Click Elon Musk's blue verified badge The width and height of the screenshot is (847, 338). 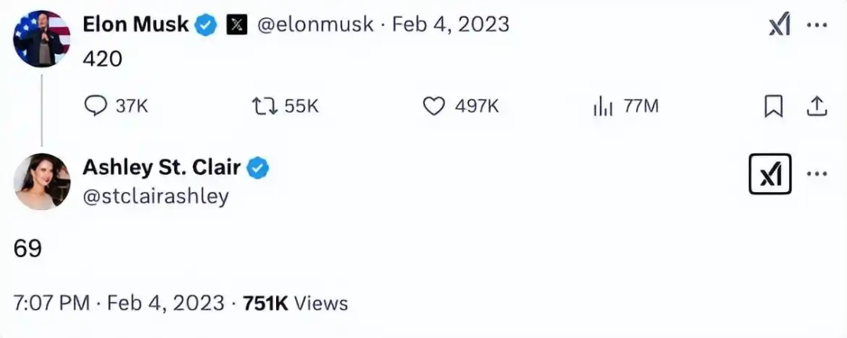206,25
